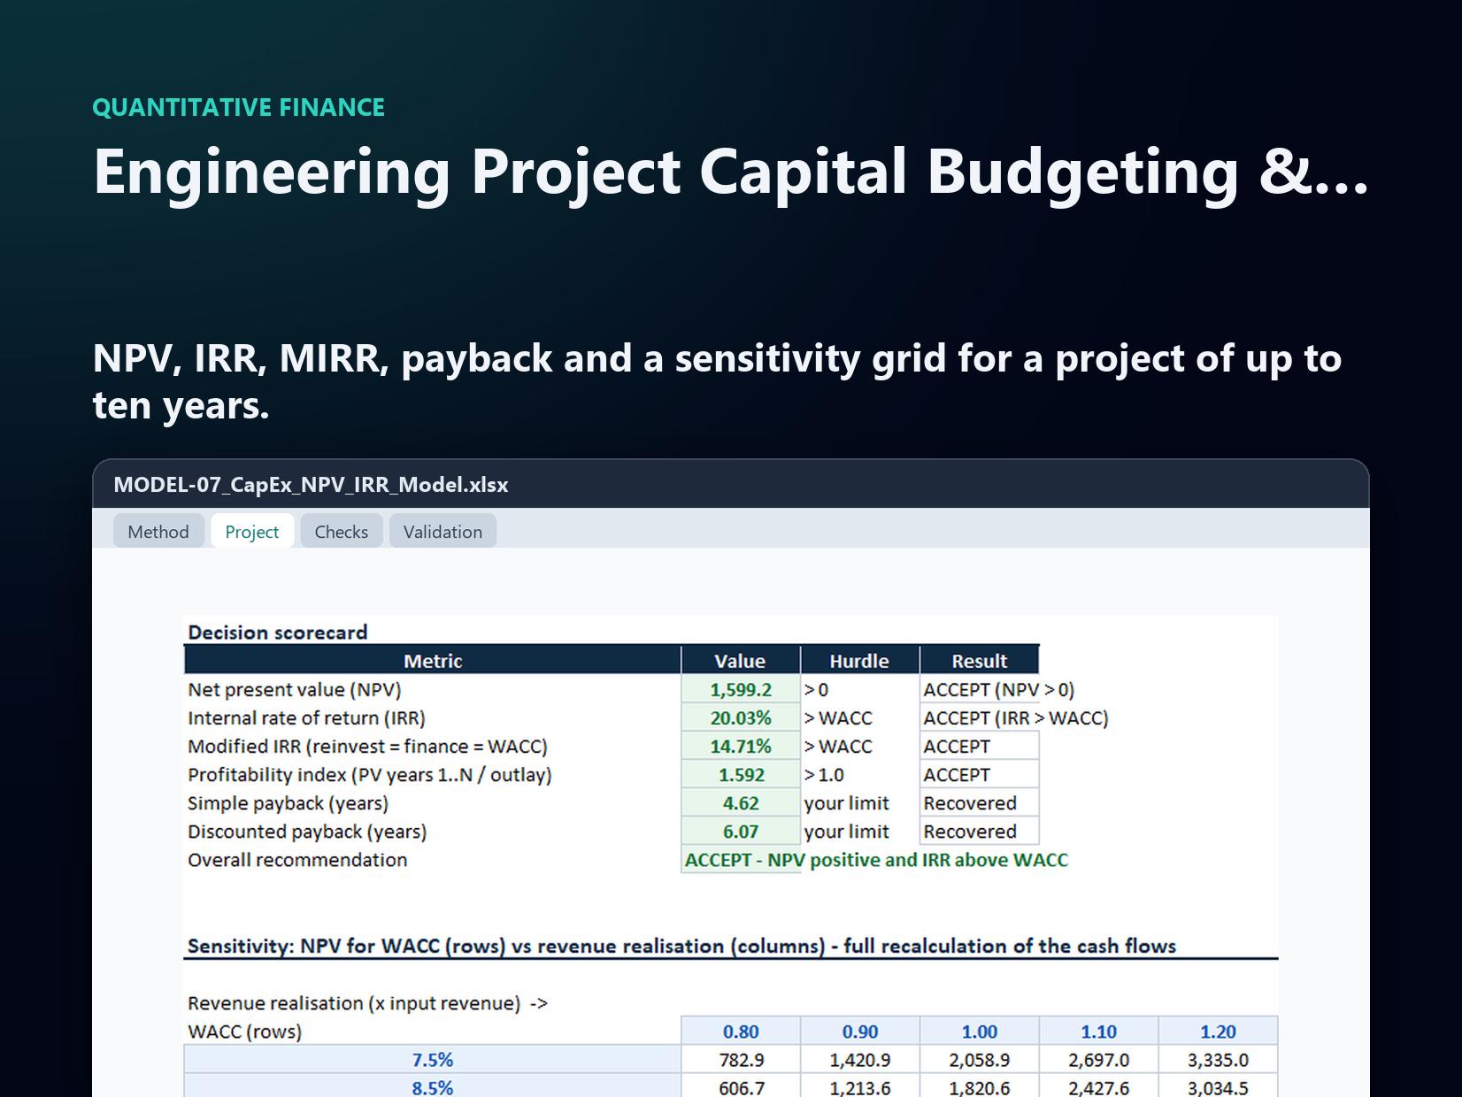Click the Hurdle column header
The width and height of the screenshot is (1462, 1097).
859,660
